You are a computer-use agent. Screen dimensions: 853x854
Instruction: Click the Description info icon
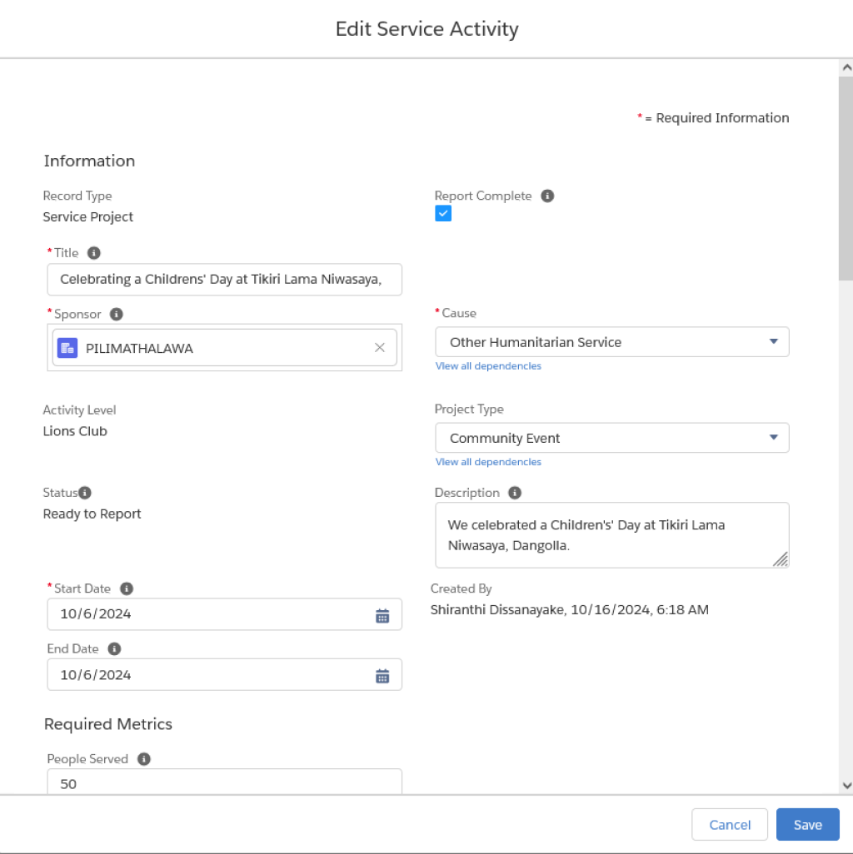point(515,493)
